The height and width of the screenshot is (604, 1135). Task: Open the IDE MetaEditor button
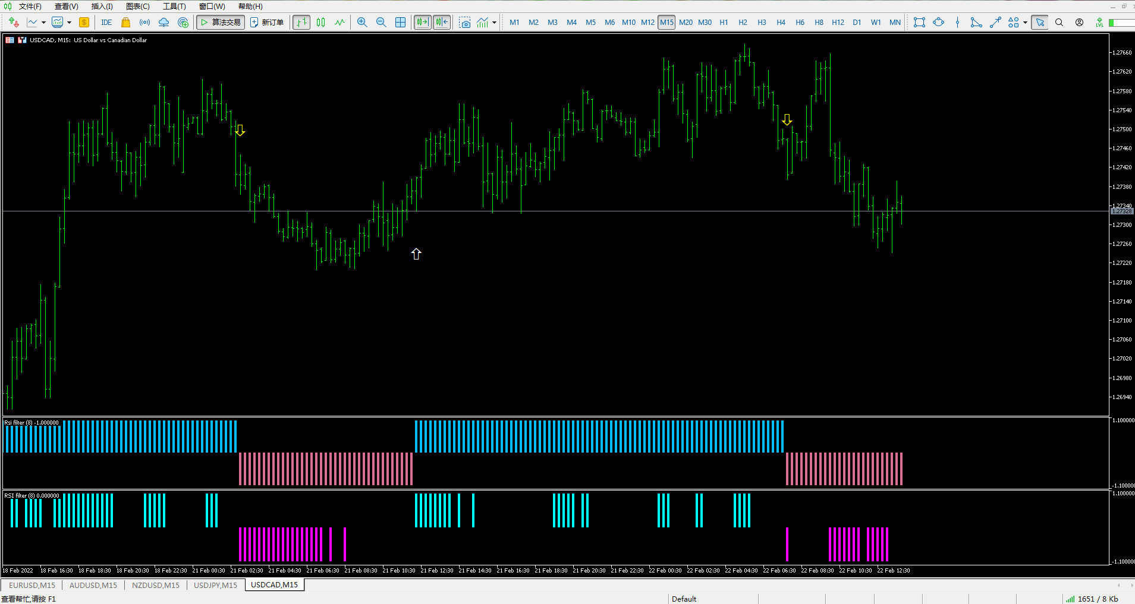(x=106, y=23)
